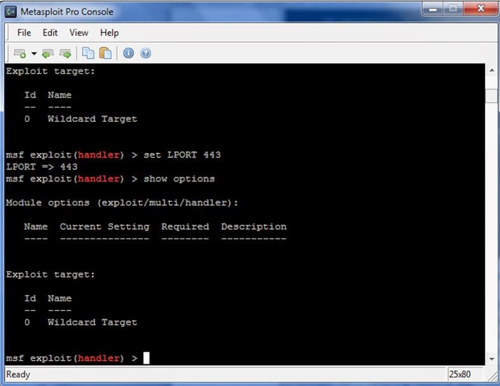Go to next session with right arrow
Image resolution: width=500 pixels, height=386 pixels.
pyautogui.click(x=65, y=53)
